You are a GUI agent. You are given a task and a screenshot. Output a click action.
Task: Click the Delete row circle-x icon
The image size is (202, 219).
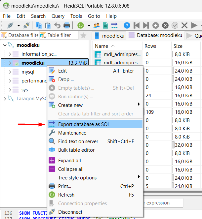pos(165,25)
